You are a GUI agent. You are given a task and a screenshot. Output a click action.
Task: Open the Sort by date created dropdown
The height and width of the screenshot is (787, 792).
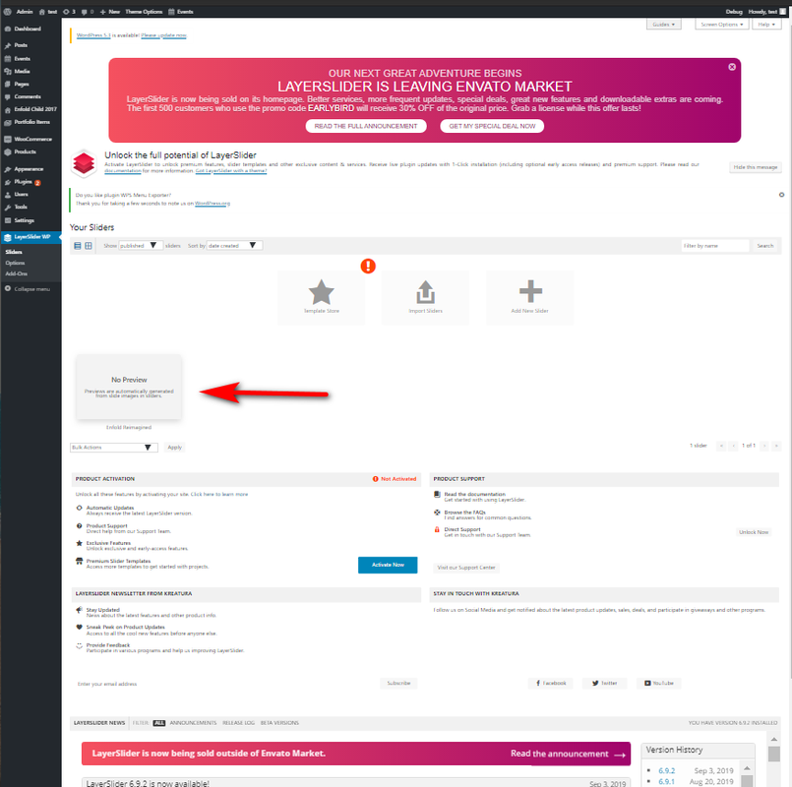(234, 246)
